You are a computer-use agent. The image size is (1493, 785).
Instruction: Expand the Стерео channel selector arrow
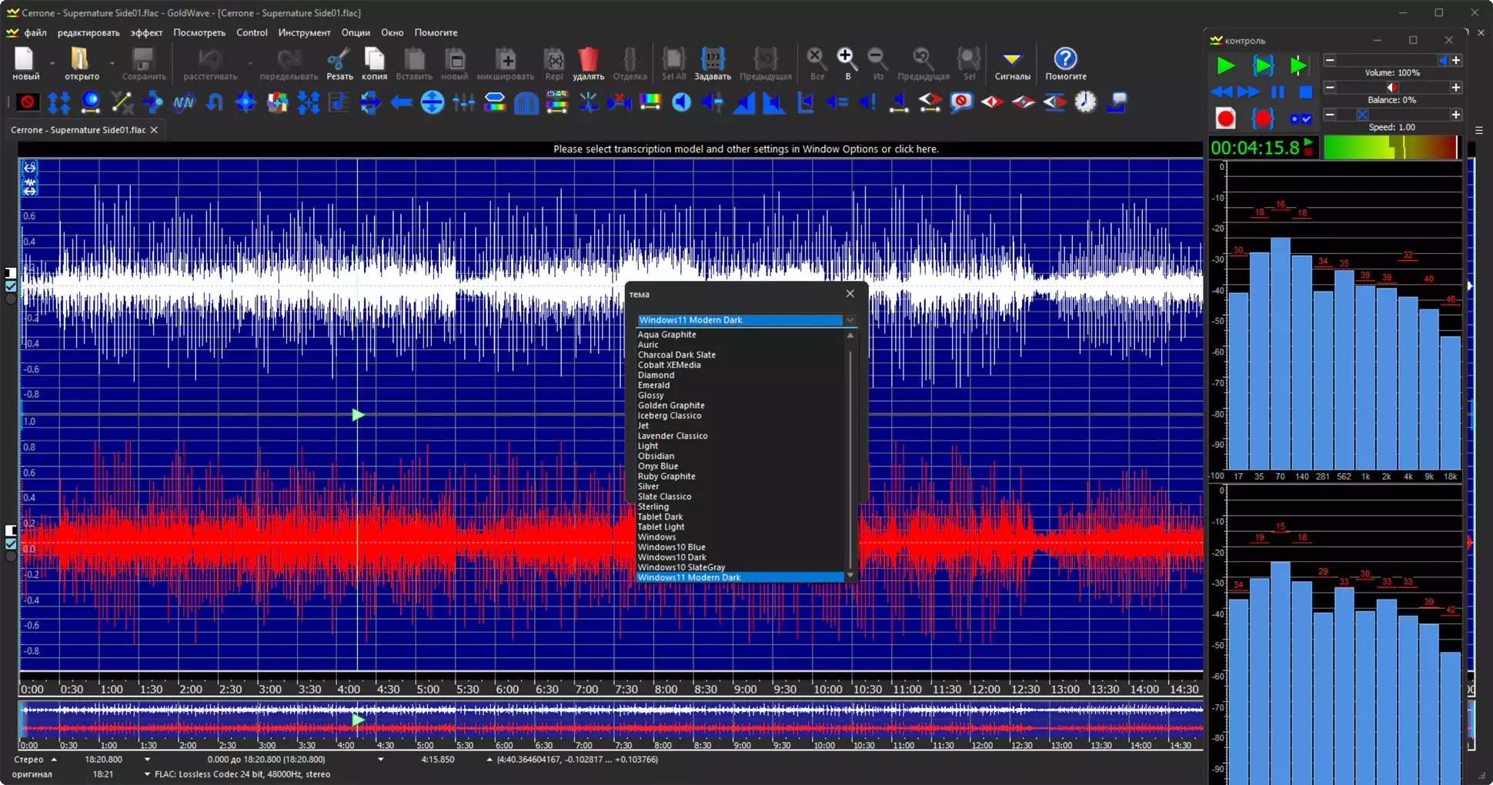(54, 760)
